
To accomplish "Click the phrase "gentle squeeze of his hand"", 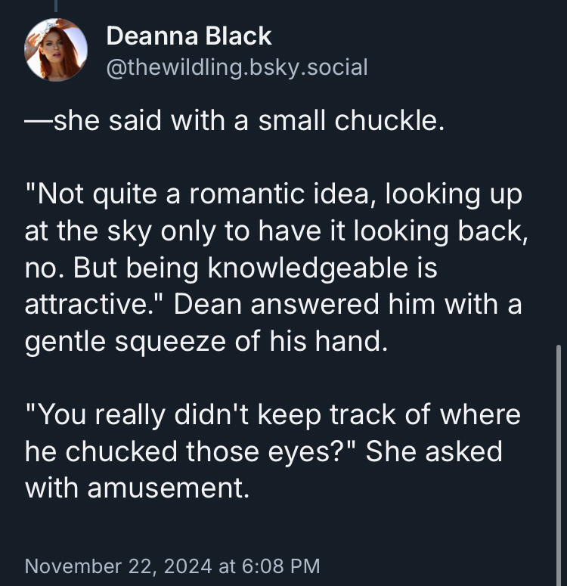I will click(206, 340).
